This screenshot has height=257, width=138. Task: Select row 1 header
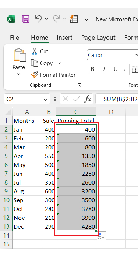coord(6,121)
